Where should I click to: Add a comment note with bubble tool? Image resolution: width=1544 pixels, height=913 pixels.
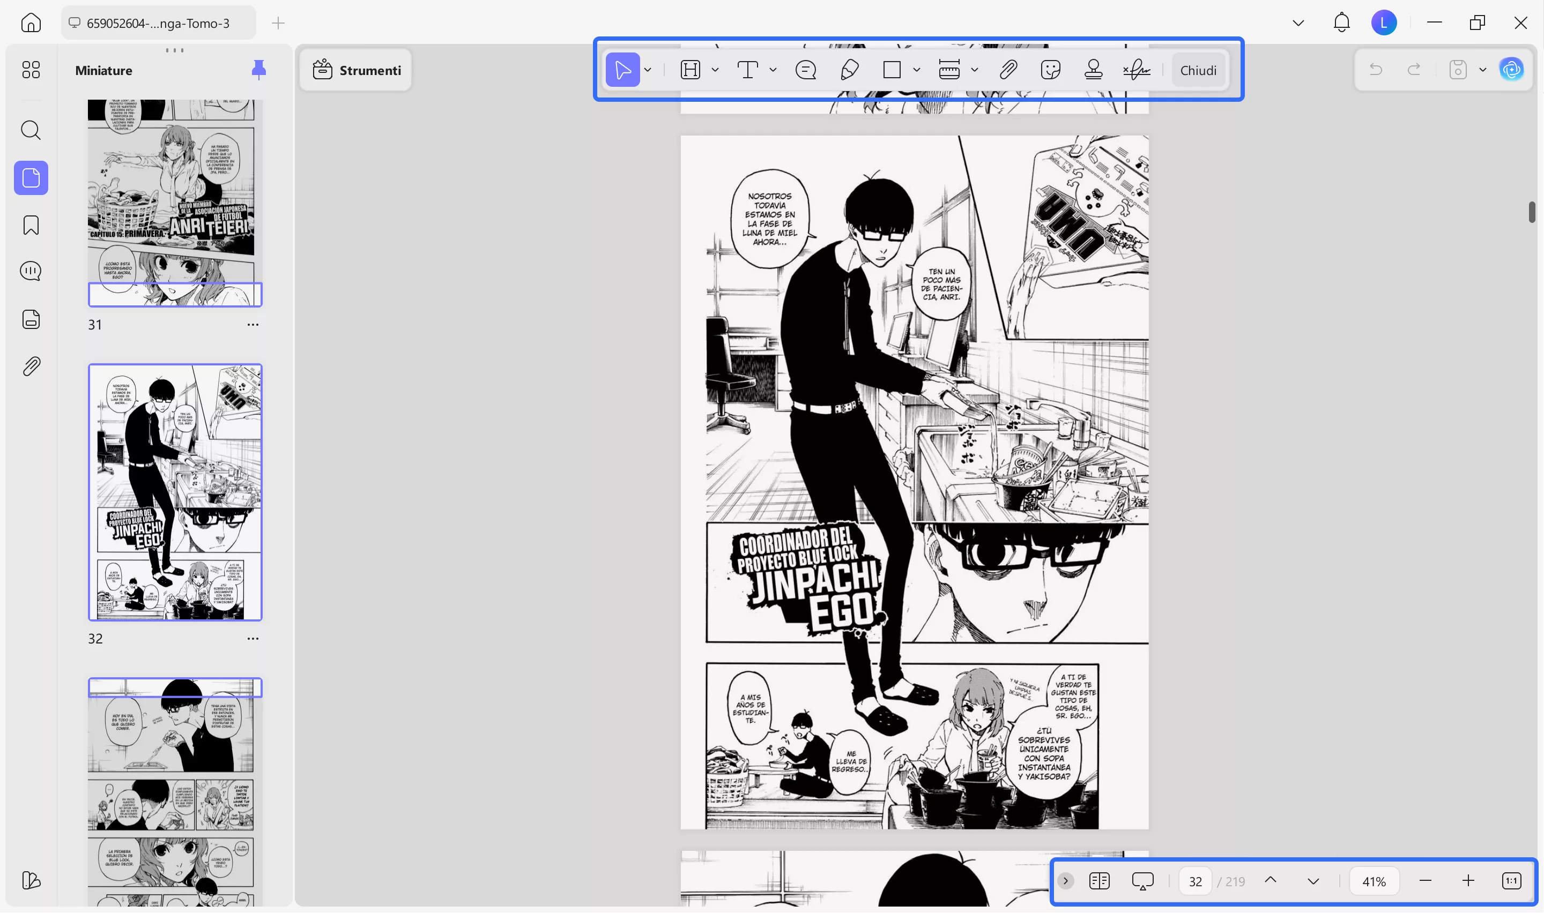[x=806, y=70]
